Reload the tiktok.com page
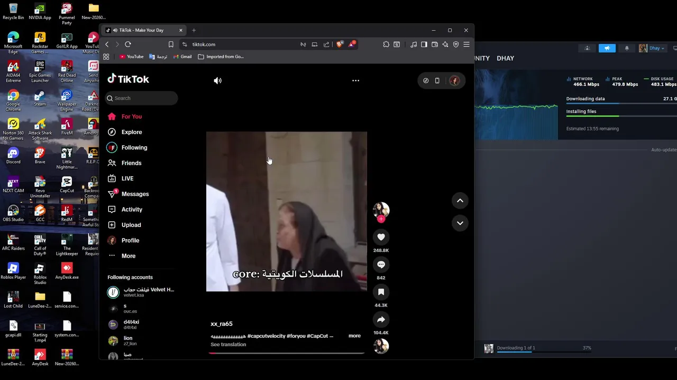677x380 pixels. (x=128, y=44)
